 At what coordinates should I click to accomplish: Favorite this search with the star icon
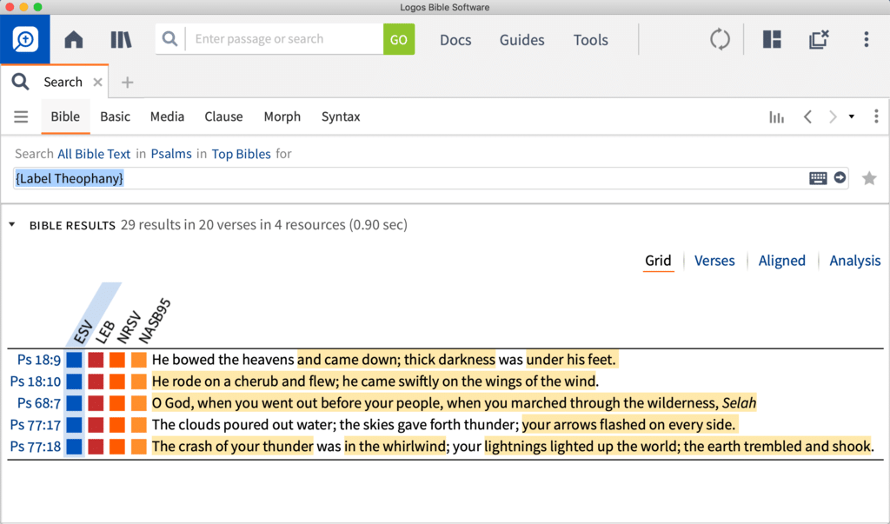click(869, 178)
